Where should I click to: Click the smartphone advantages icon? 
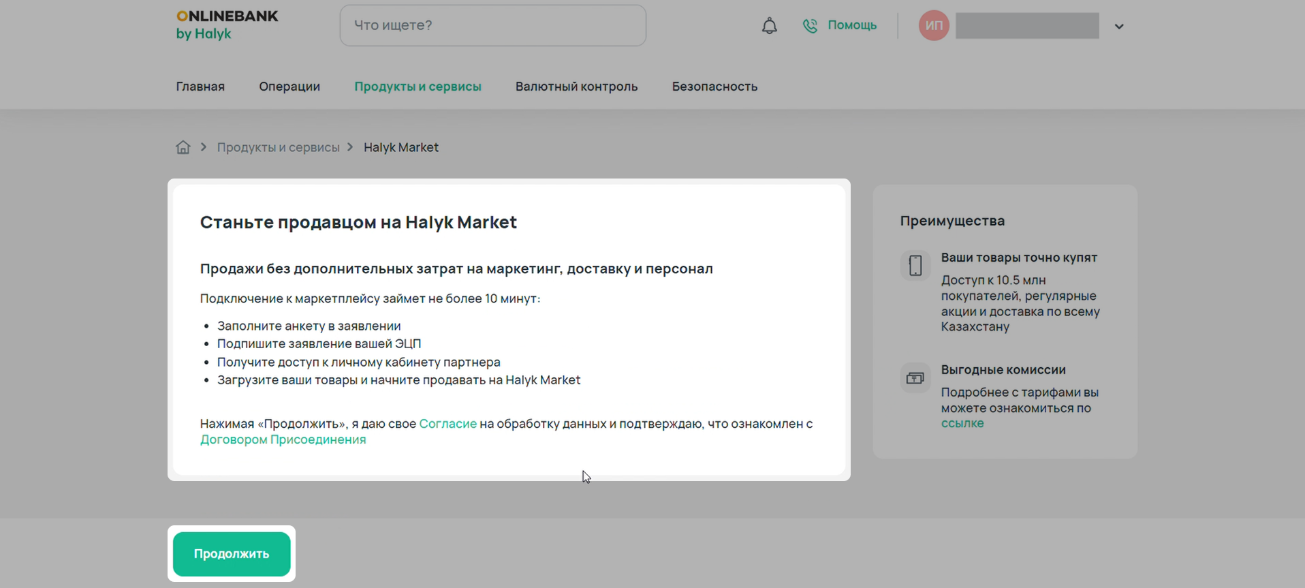point(915,265)
